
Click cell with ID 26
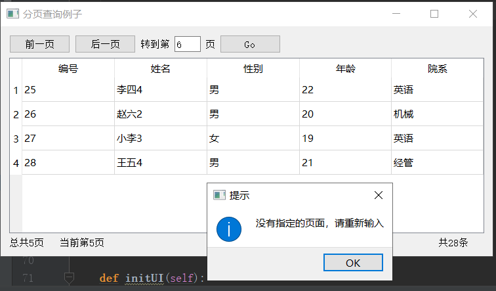pyautogui.click(x=68, y=114)
